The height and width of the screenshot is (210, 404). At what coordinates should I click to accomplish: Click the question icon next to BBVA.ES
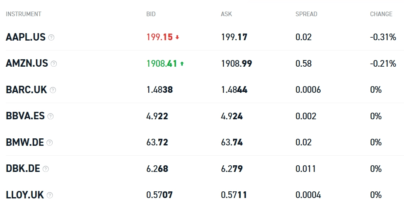[51, 116]
